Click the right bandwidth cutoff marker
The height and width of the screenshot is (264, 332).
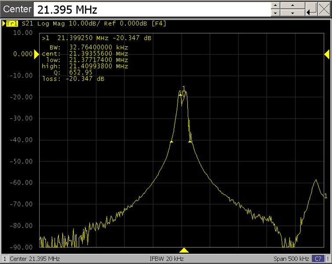tap(190, 141)
